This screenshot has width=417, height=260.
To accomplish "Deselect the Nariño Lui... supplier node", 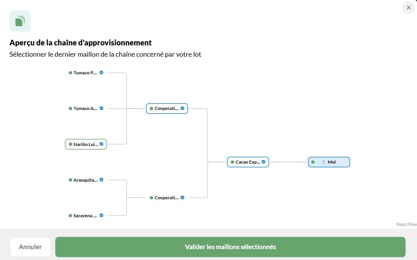I will click(x=86, y=144).
